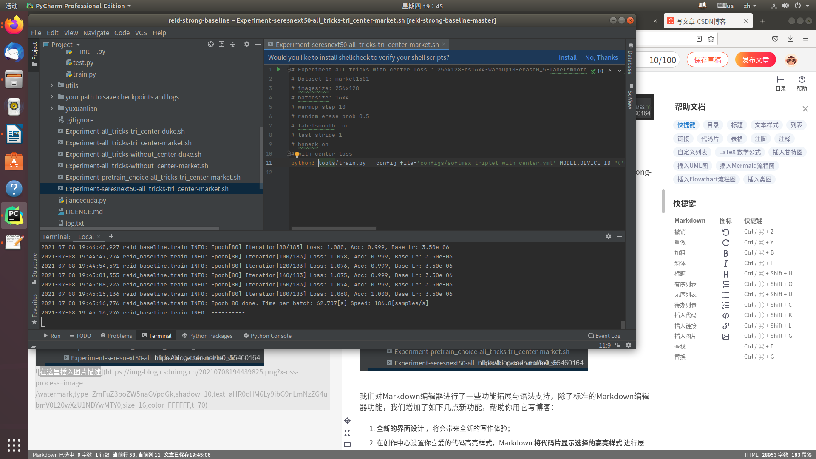Click the green run arrow in gutter
This screenshot has width=816, height=459.
[278, 69]
